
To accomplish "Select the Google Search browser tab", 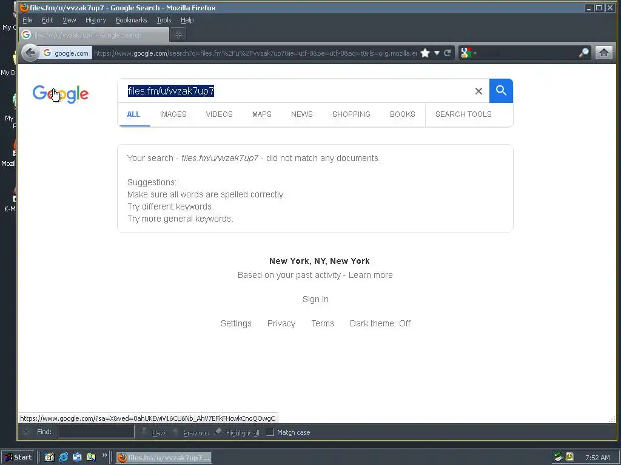I will [x=94, y=35].
